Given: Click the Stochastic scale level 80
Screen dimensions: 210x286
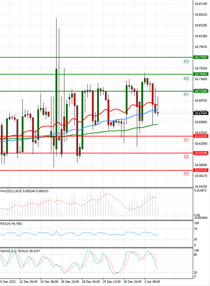Looking at the screenshot, I should pos(195,255).
